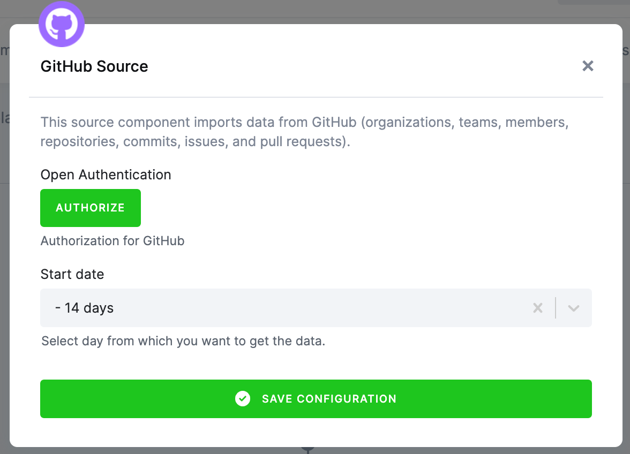Click the 'Authorization for GitHub' label
Screen dimensions: 630x454
point(112,241)
